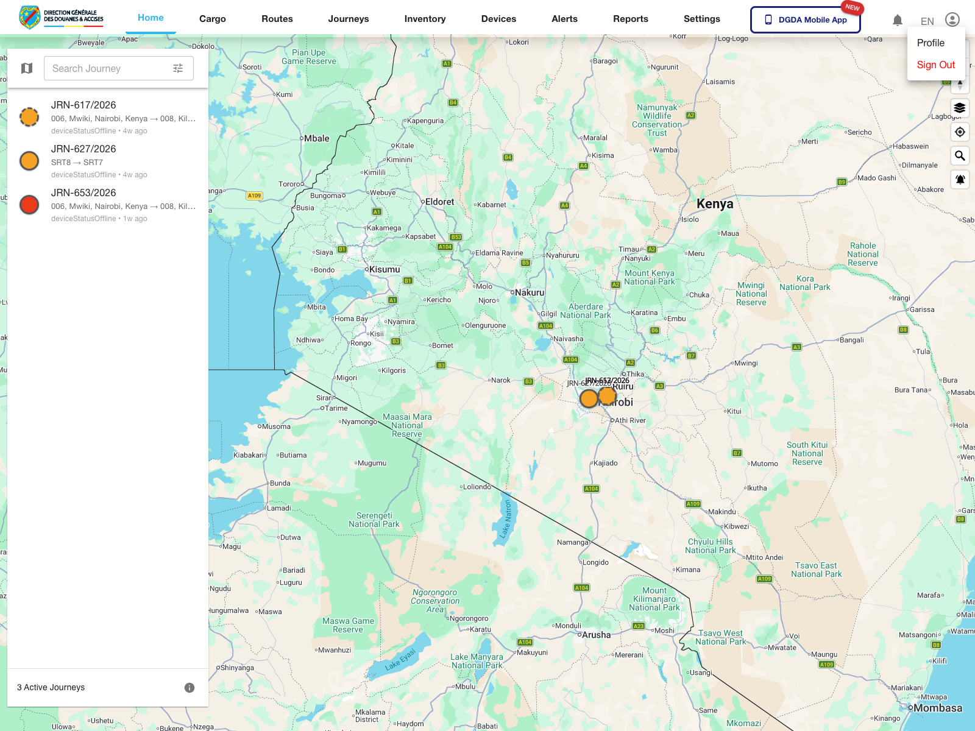Click the DGDA customs logo
Image resolution: width=975 pixels, height=731 pixels.
(62, 17)
